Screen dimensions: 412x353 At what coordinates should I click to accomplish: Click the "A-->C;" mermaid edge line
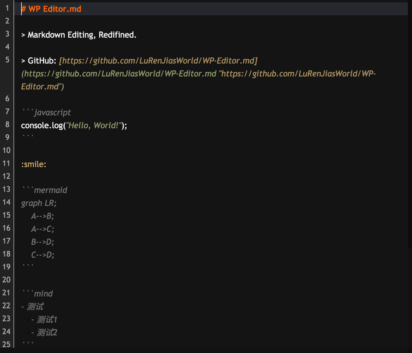click(43, 229)
